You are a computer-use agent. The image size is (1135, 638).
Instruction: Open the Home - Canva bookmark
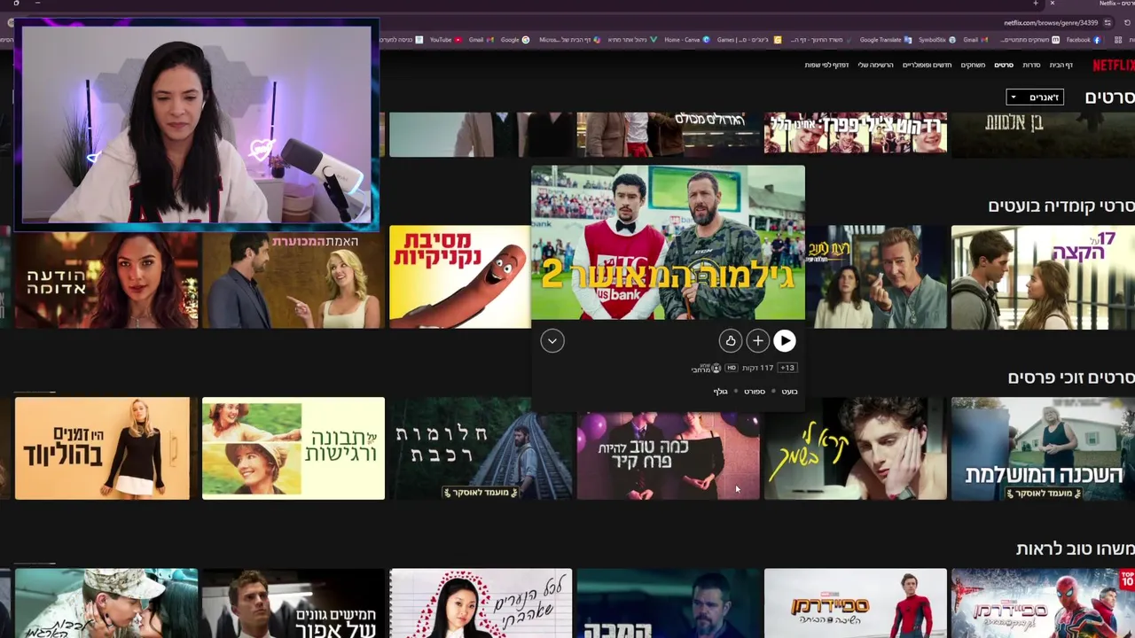(687, 40)
